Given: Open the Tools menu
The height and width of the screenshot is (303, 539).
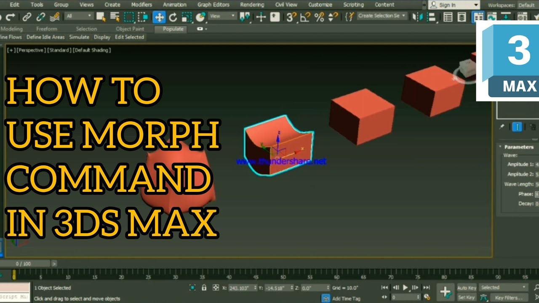Looking at the screenshot, I should 37,5.
